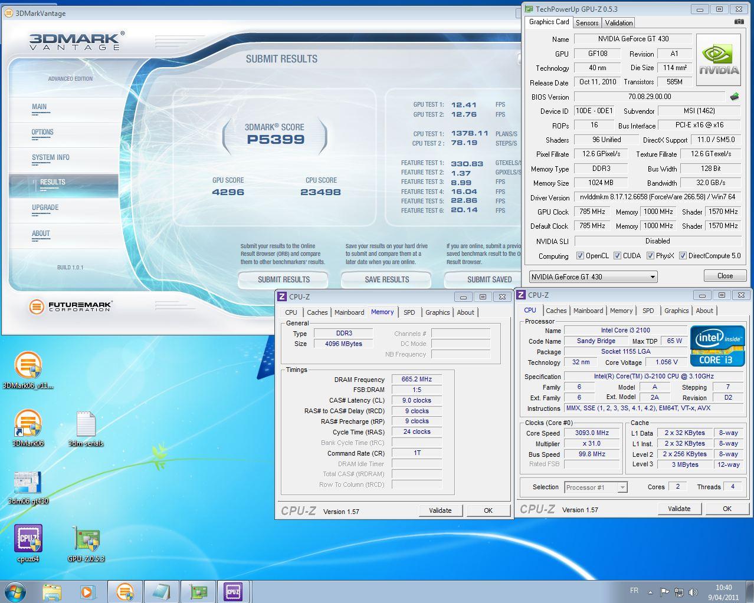Open SYSTEM INFO in 3DMark sidebar

(x=51, y=157)
